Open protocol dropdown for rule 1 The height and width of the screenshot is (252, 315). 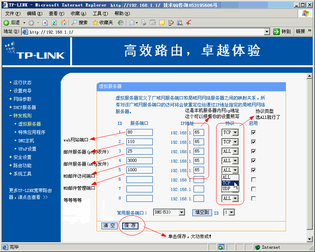coord(235,132)
